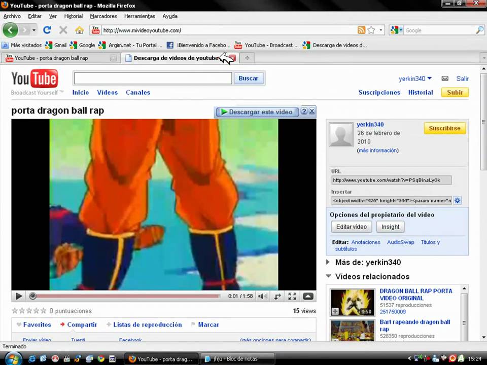The width and height of the screenshot is (487, 365).
Task: Click the forward navigation arrow
Action: coord(24,30)
